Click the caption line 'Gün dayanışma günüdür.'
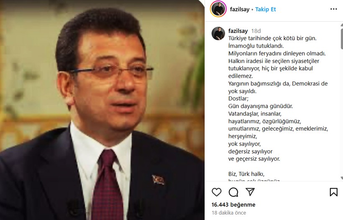The height and width of the screenshot is (220, 343). click(261, 106)
